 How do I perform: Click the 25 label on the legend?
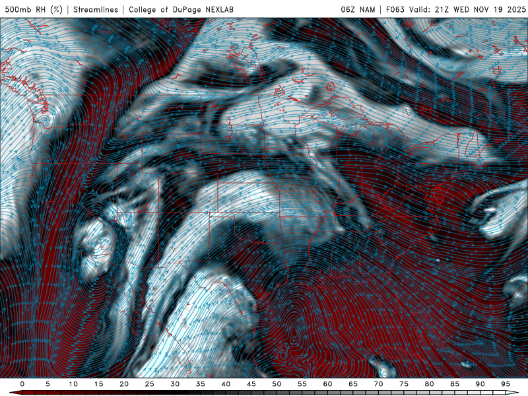pos(150,384)
